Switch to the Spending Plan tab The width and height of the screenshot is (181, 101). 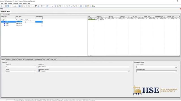[x=21, y=59]
